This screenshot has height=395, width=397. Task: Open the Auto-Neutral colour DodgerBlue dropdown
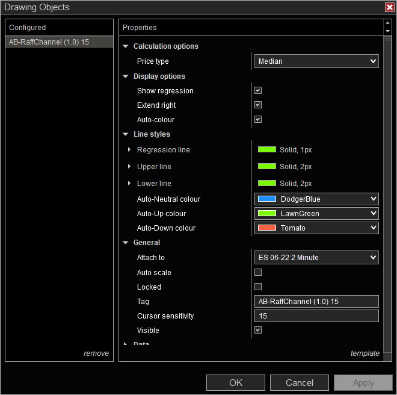(316, 199)
